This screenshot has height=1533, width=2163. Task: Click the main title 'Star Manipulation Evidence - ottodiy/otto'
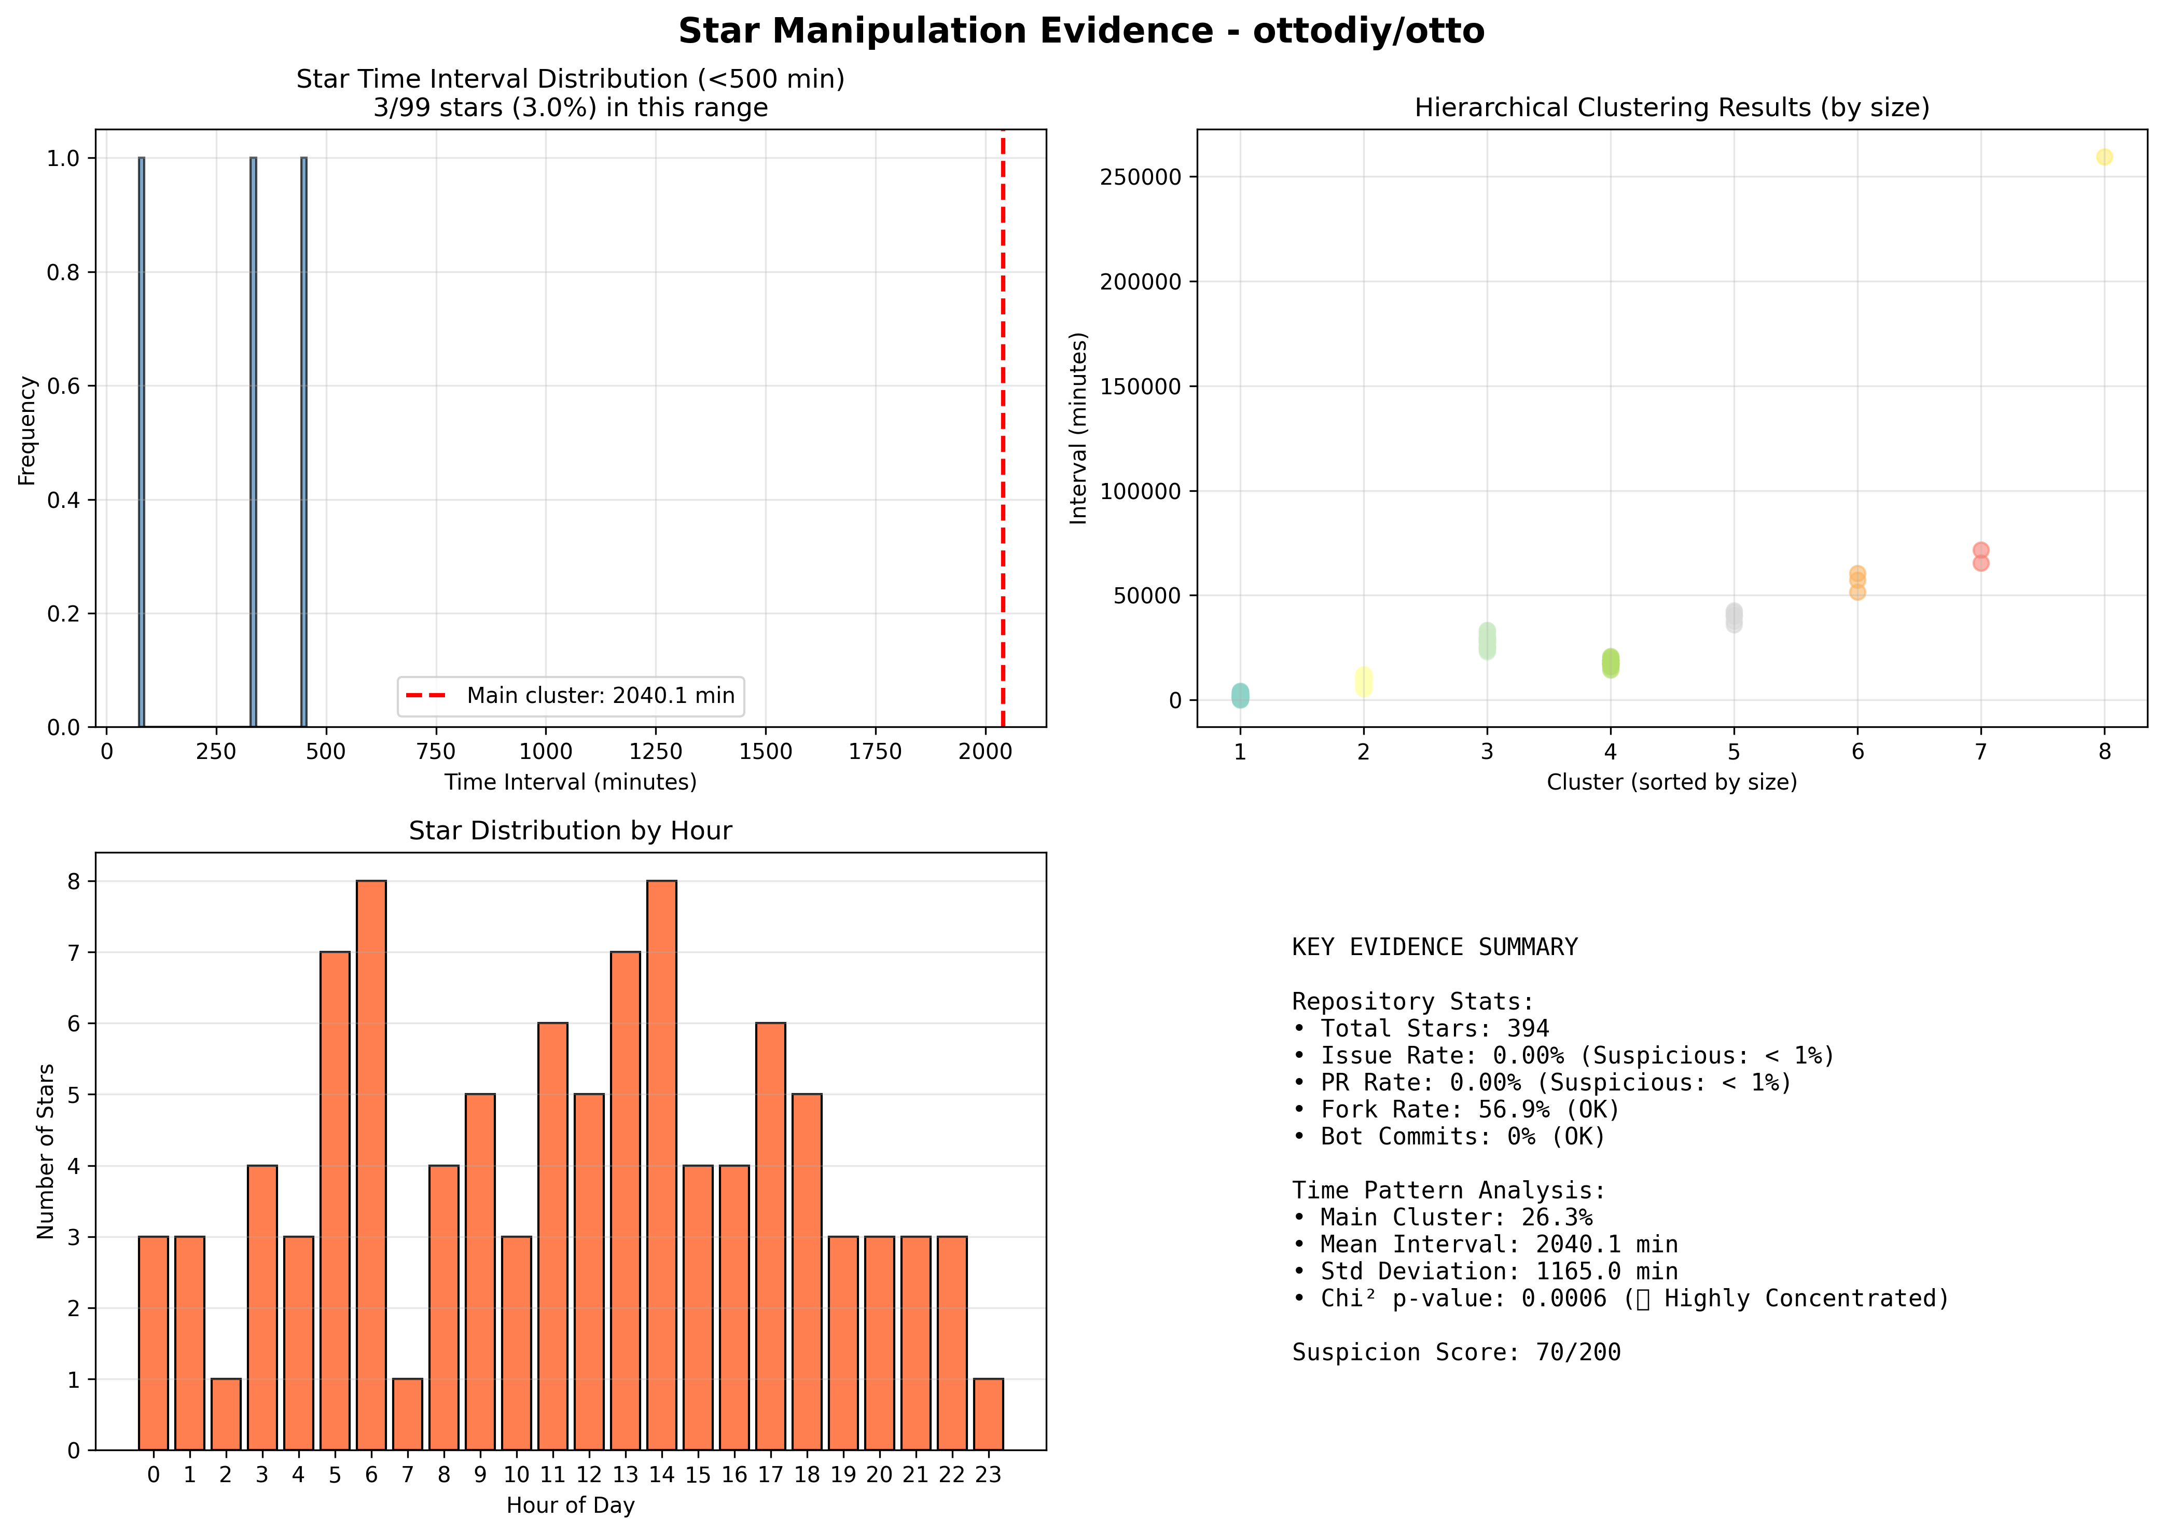click(x=1080, y=31)
